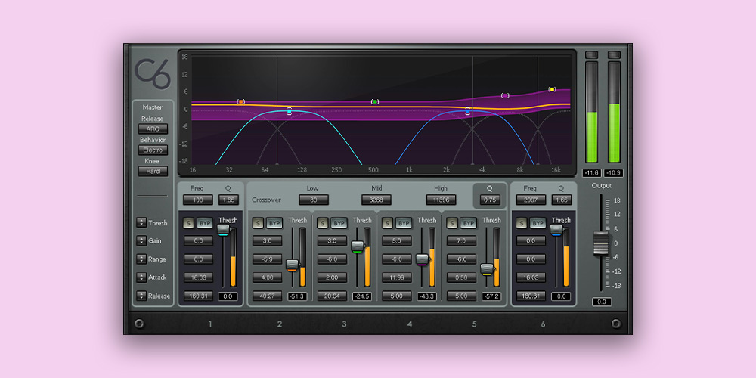The width and height of the screenshot is (756, 378).
Task: Change the Behavior Electro selector
Action: coord(153,150)
